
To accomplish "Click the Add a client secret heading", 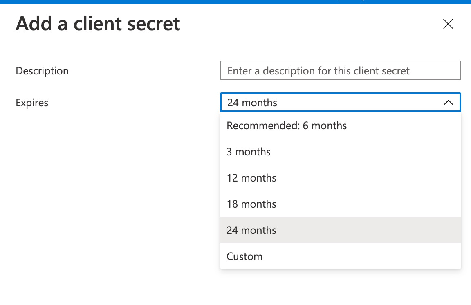I will (x=98, y=24).
